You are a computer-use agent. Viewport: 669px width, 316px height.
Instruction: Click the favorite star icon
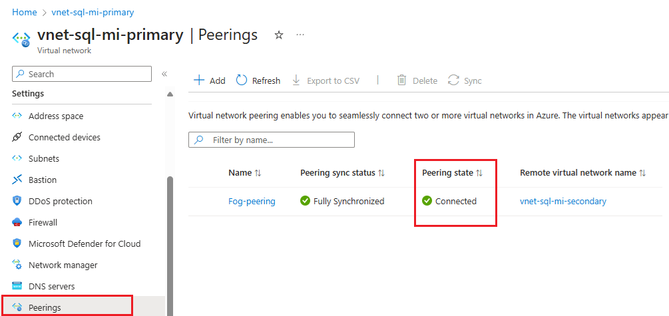pyautogui.click(x=279, y=35)
